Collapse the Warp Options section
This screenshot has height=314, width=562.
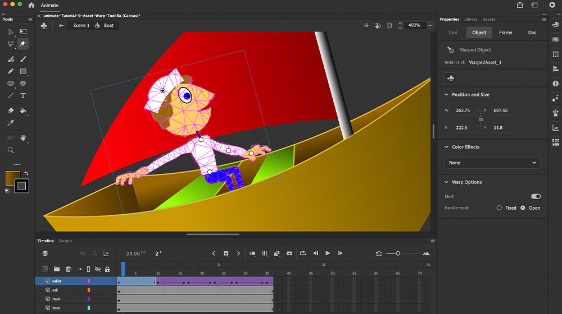tap(446, 182)
